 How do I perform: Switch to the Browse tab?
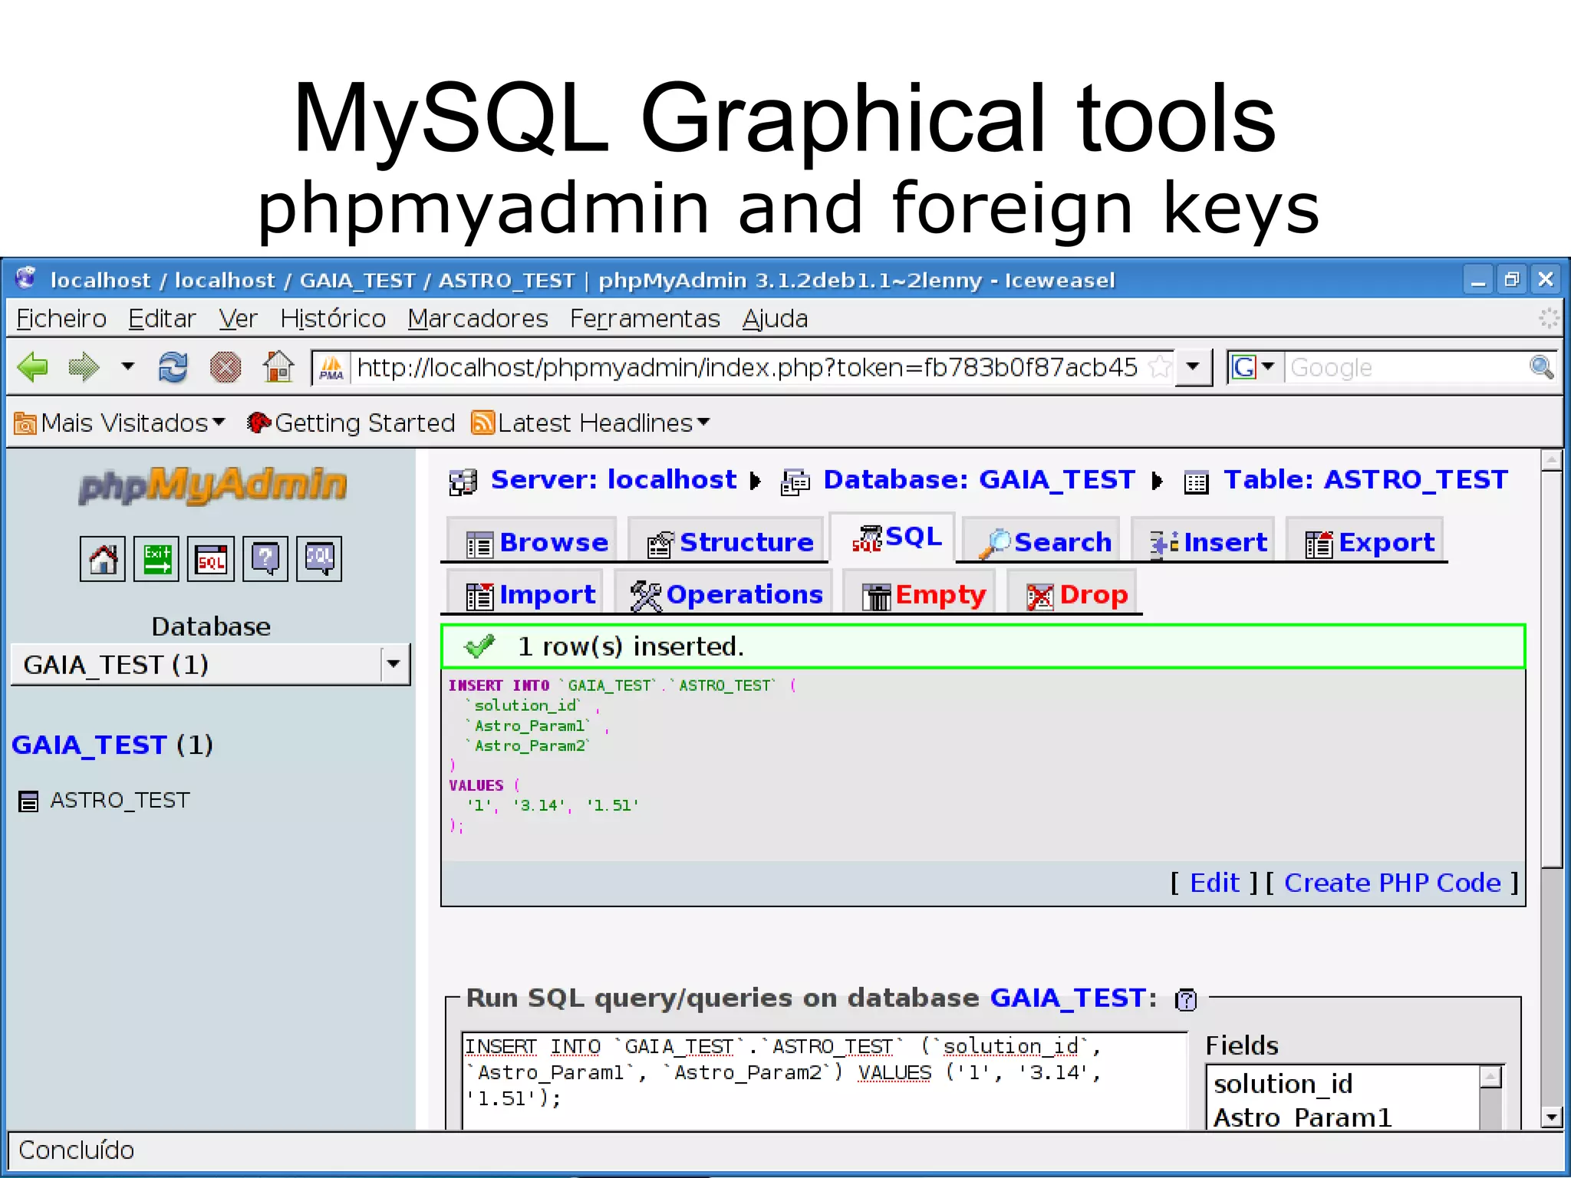(x=532, y=541)
